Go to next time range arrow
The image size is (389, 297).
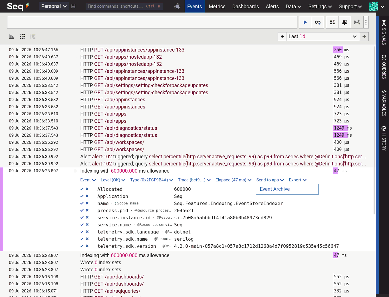pos(364,36)
